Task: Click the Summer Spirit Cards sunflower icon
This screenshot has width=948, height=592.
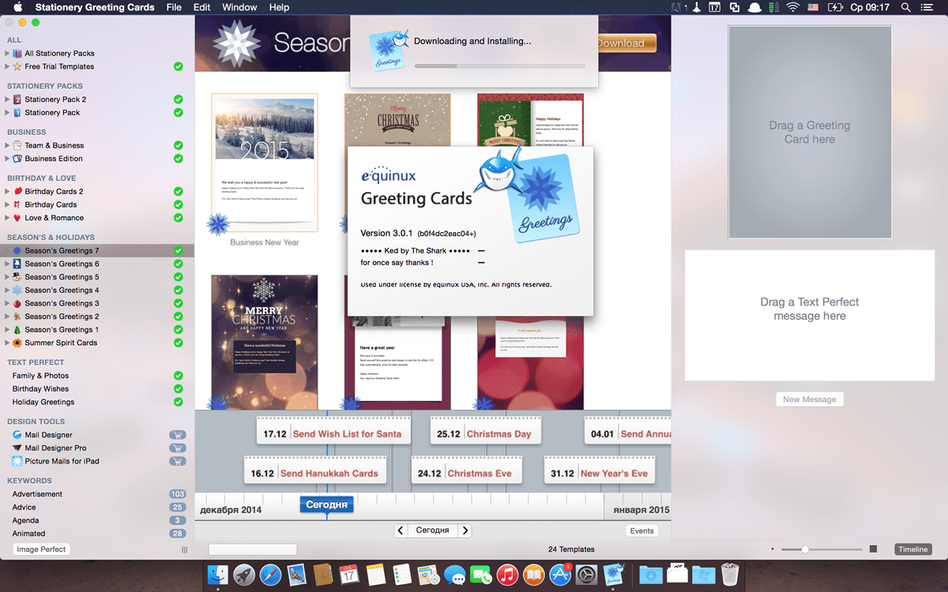Action: pos(17,343)
